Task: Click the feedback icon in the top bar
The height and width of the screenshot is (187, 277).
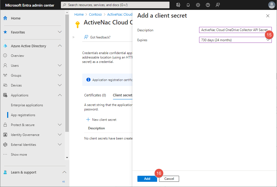Action: click(217, 5)
